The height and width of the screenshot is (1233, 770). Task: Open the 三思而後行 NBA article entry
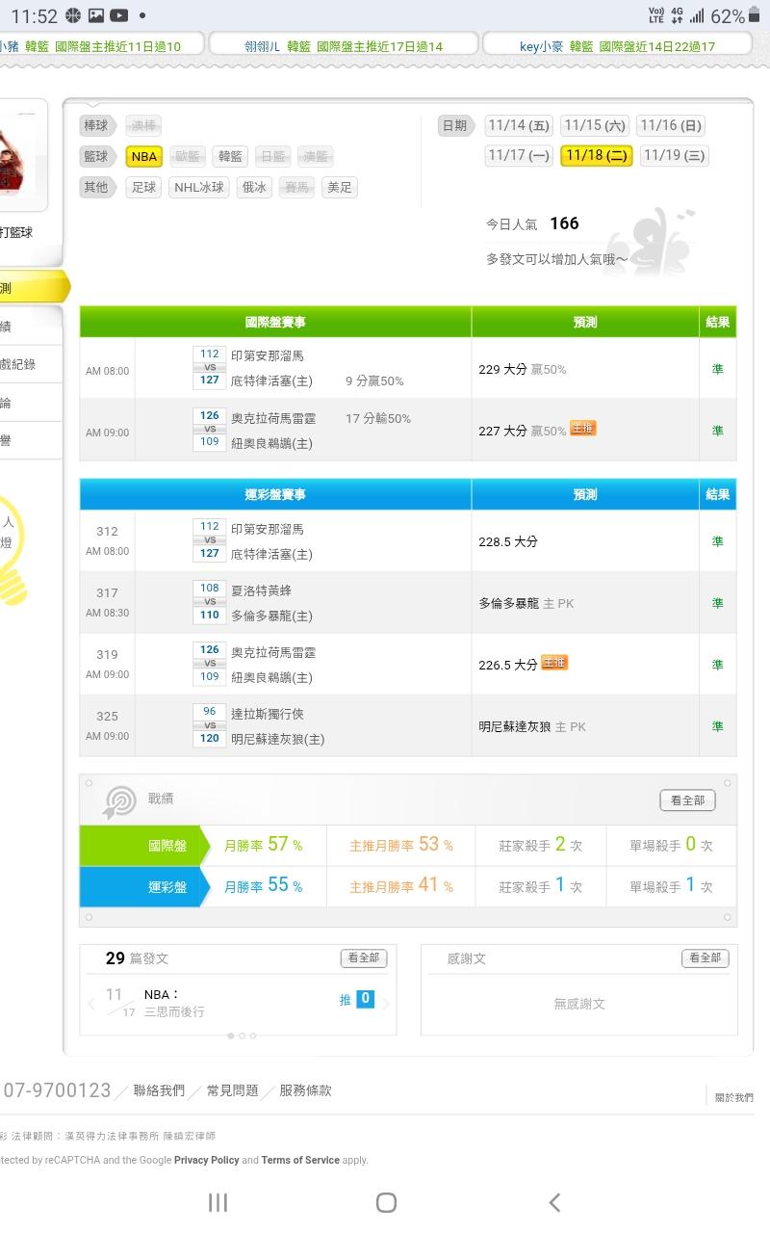(x=173, y=1003)
